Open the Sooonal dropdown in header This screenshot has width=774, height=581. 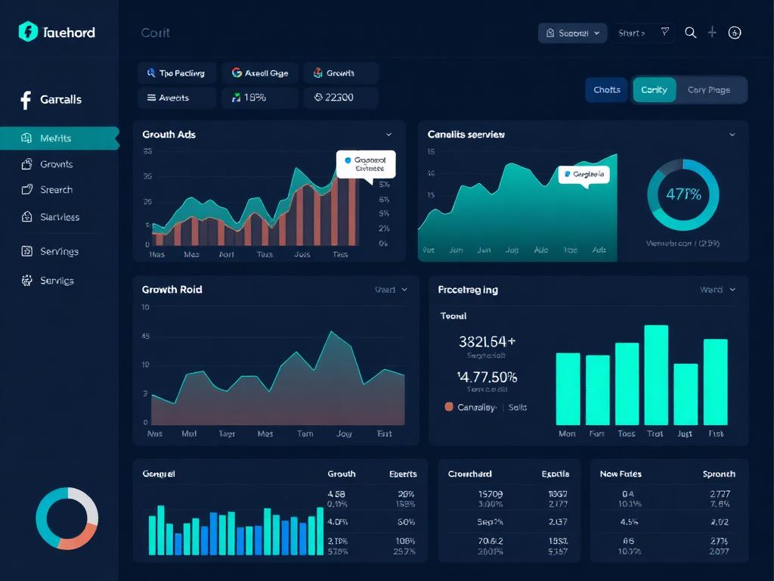[x=573, y=33]
